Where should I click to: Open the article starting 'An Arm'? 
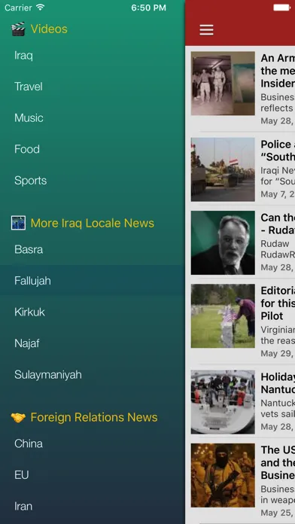tap(278, 71)
